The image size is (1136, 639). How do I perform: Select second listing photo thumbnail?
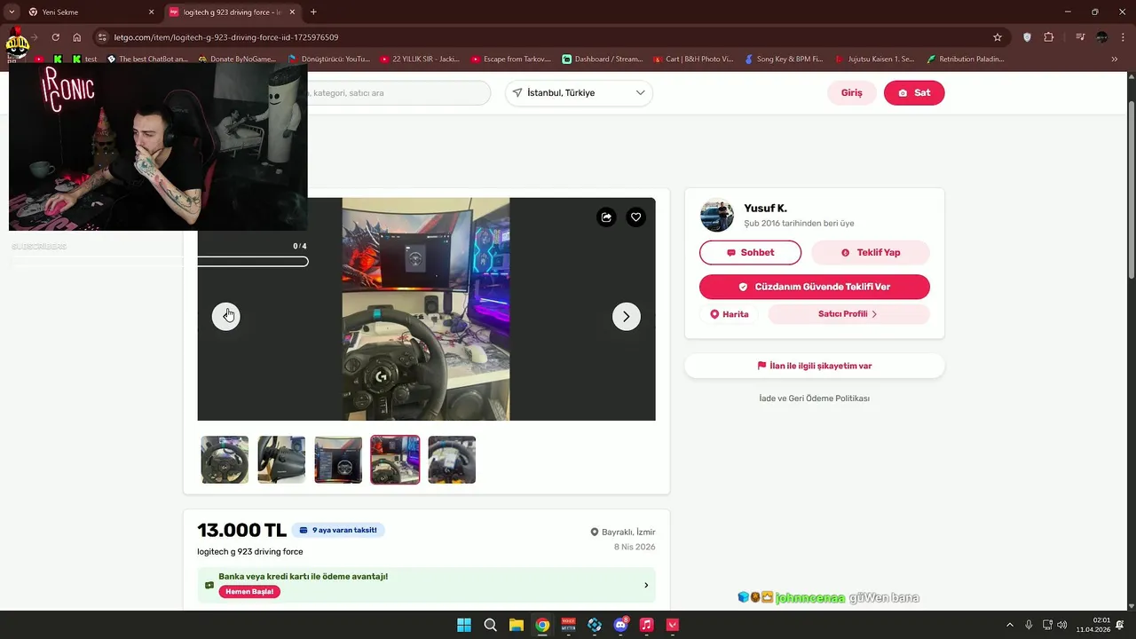pos(281,460)
